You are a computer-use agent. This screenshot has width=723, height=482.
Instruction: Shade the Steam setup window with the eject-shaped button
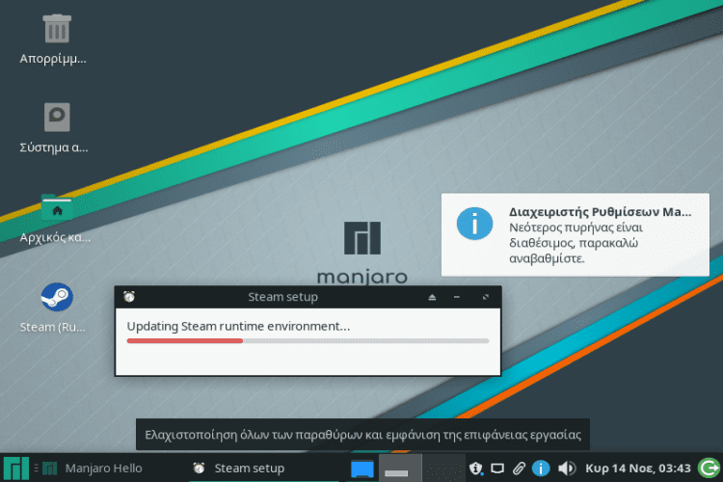(432, 297)
